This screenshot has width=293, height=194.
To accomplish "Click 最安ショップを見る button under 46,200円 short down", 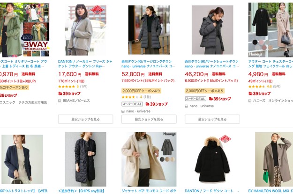I will coord(212,119).
